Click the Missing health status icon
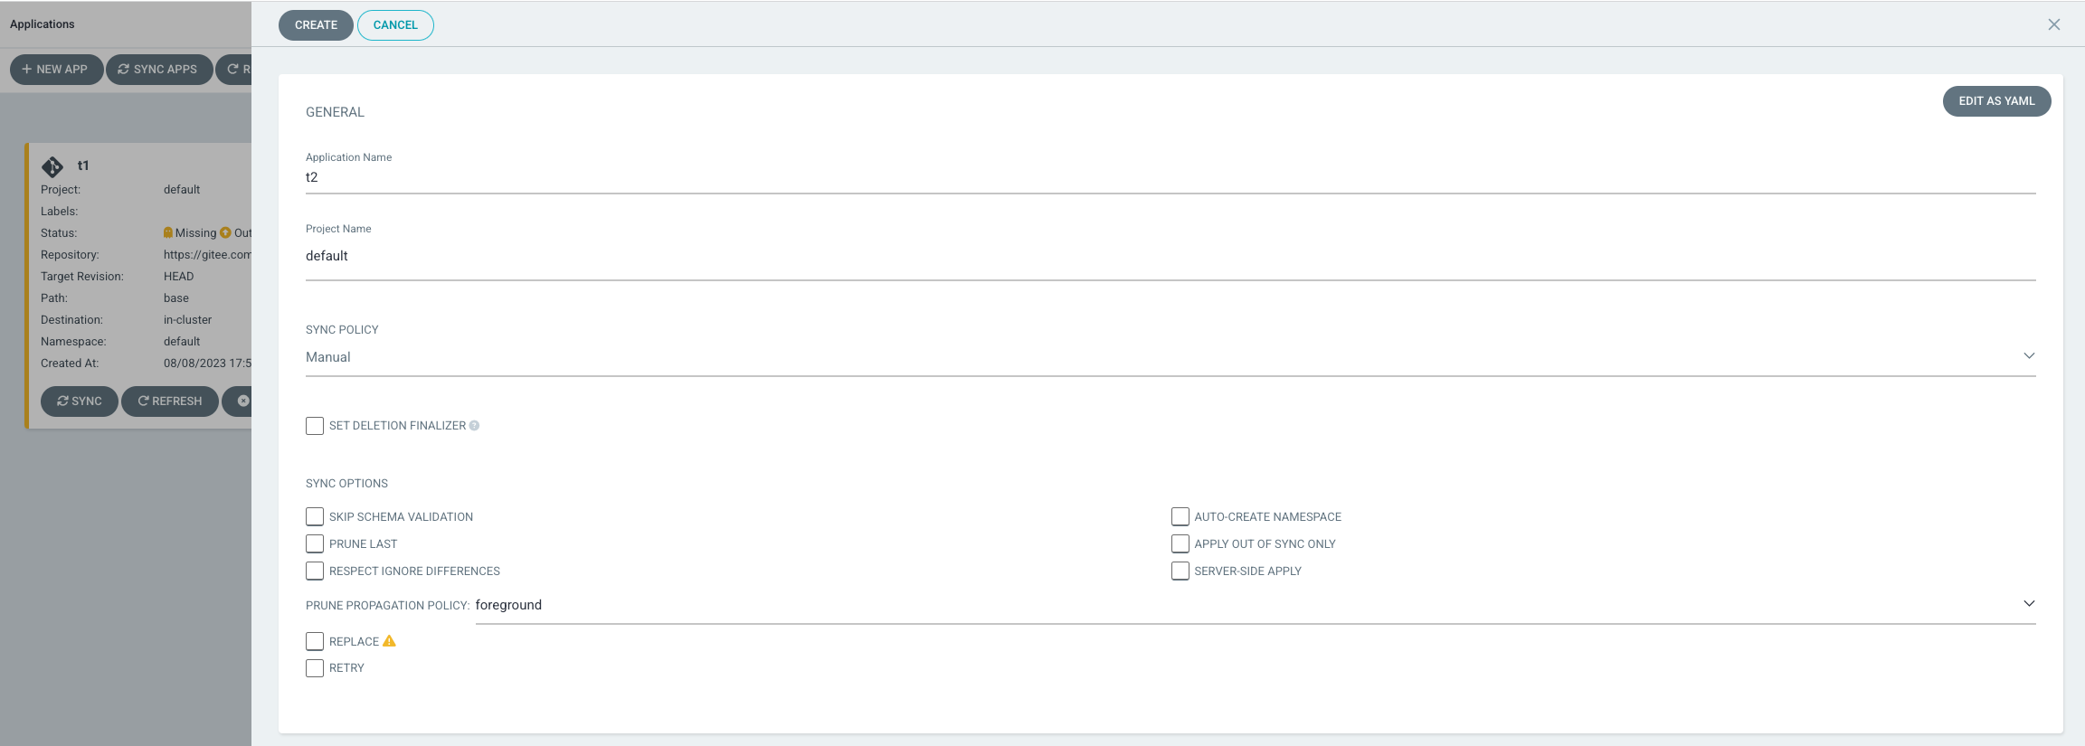 [168, 232]
